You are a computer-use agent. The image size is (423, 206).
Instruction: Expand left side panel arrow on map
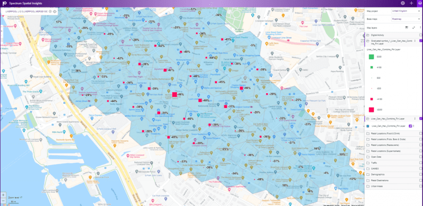coord(2,31)
